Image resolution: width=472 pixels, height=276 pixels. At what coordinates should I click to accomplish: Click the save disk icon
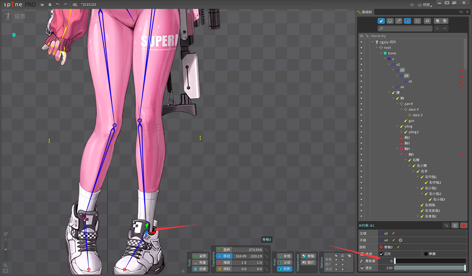(50, 5)
